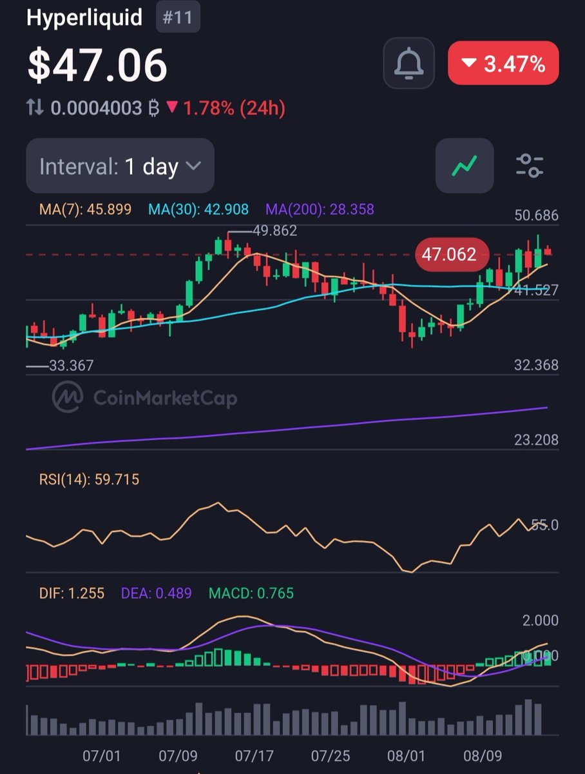This screenshot has height=774, width=585.
Task: Tap the price alert bell icon
Action: pyautogui.click(x=408, y=63)
